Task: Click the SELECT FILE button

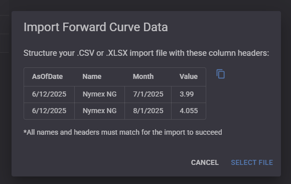Action: tap(252, 162)
